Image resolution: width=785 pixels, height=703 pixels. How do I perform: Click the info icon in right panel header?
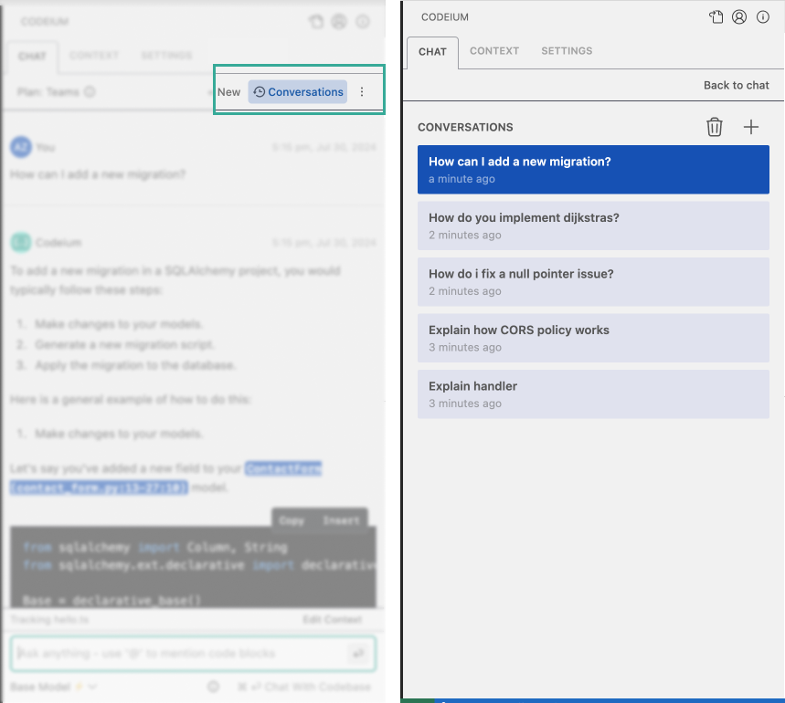(x=763, y=17)
